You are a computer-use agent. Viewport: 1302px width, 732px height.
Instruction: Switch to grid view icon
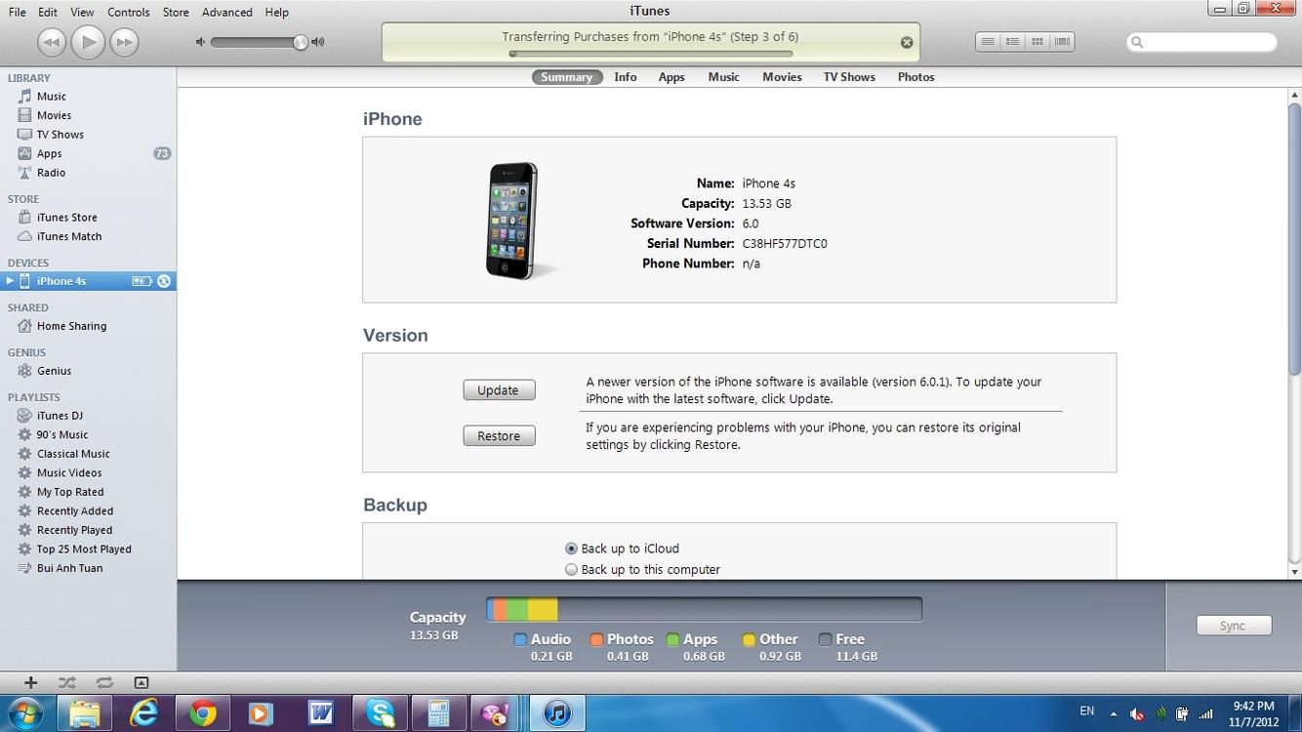(1038, 42)
